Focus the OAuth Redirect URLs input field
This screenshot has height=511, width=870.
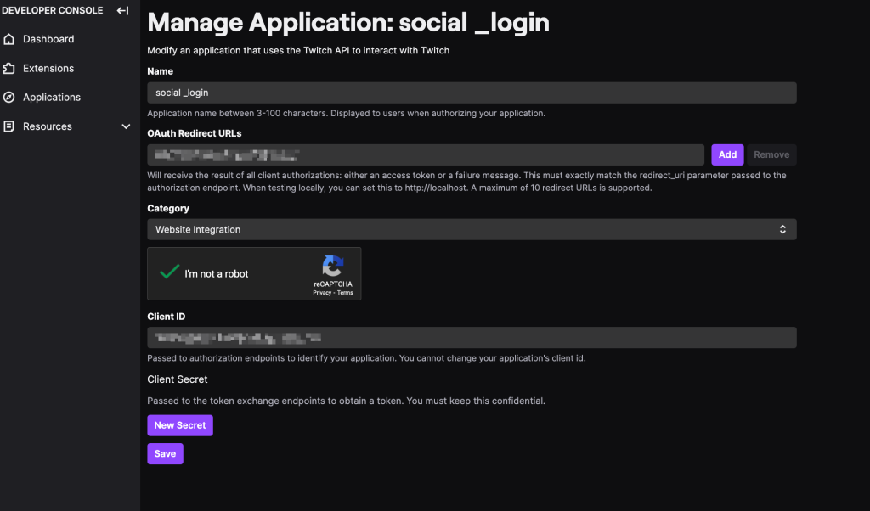(425, 154)
